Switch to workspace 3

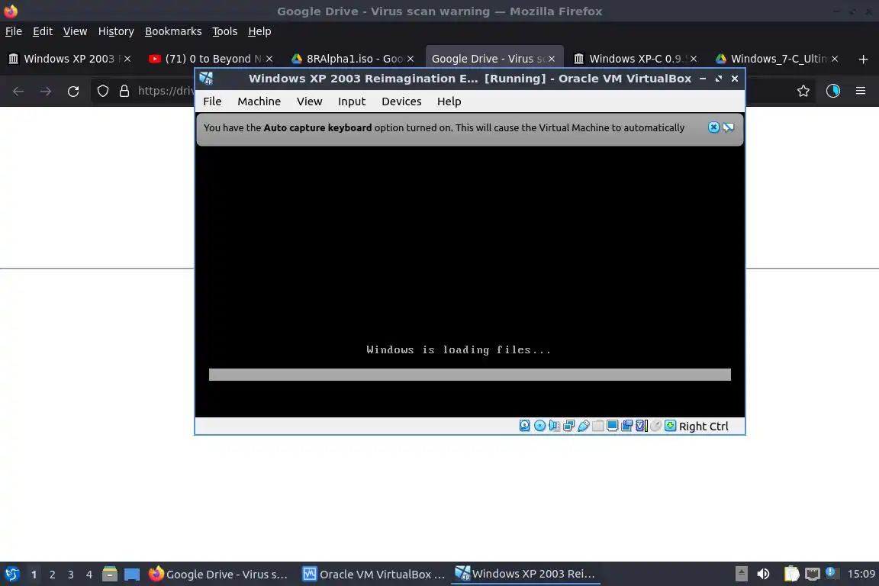[71, 575]
